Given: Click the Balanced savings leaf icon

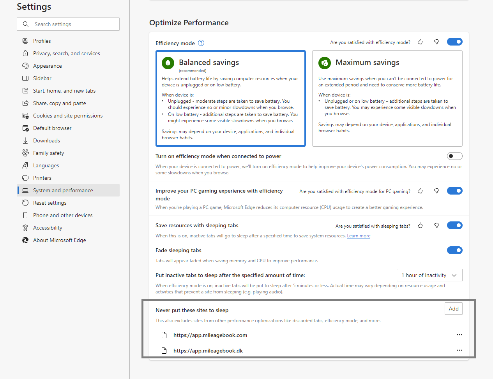Looking at the screenshot, I should pyautogui.click(x=168, y=63).
